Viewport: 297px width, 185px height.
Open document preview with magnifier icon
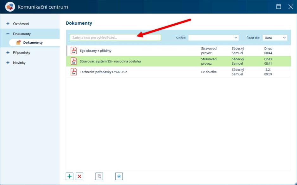click(x=99, y=176)
